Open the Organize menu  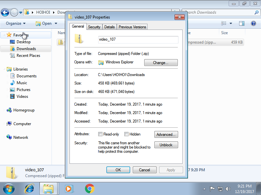pyautogui.click(x=16, y=23)
